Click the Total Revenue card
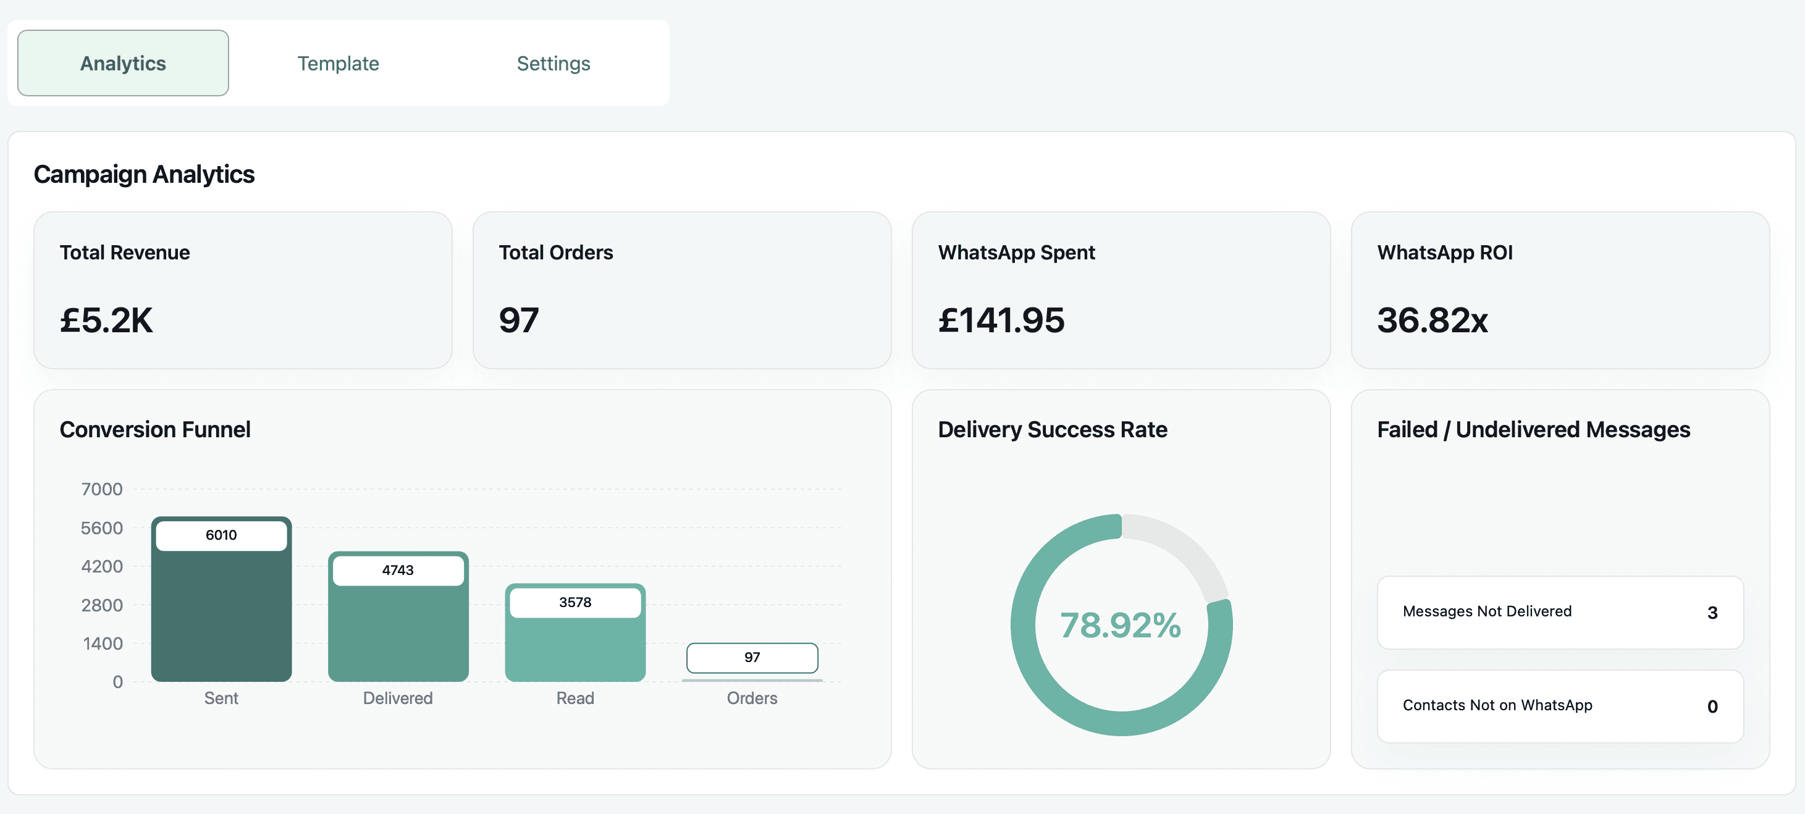The width and height of the screenshot is (1805, 814). click(x=242, y=290)
